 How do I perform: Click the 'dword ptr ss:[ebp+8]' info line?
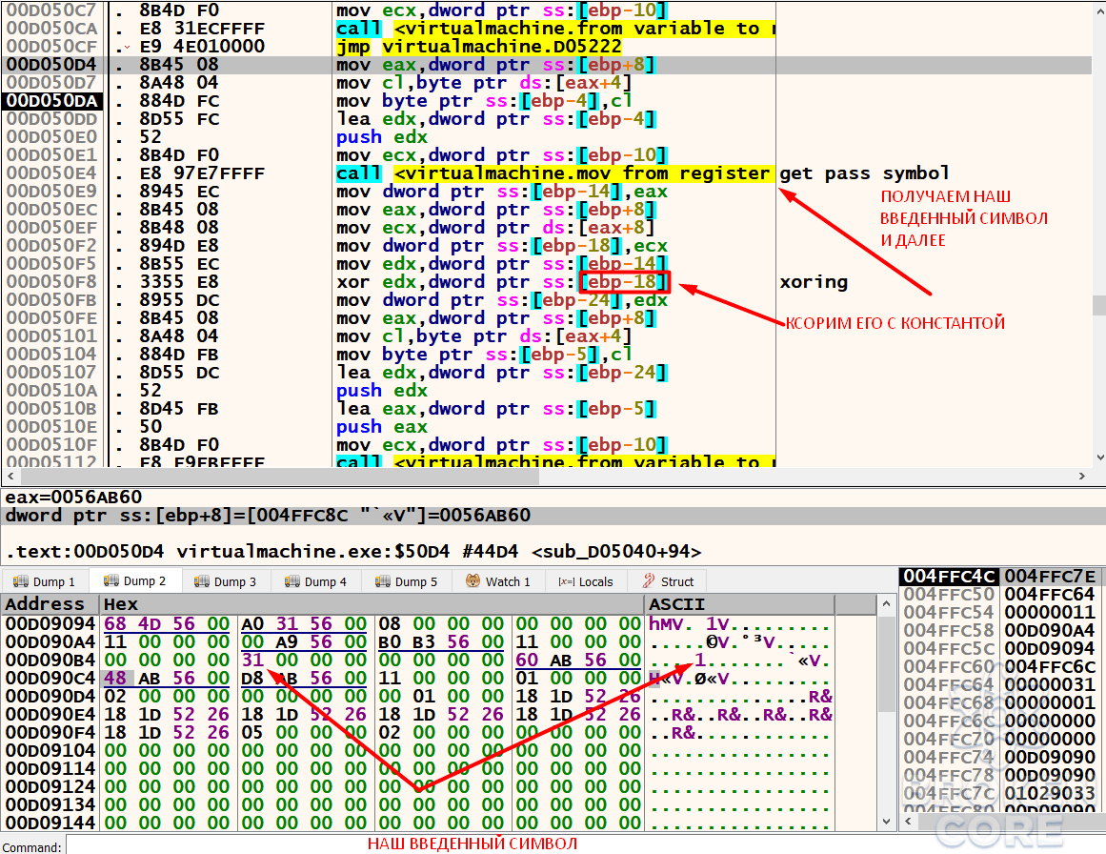[268, 516]
